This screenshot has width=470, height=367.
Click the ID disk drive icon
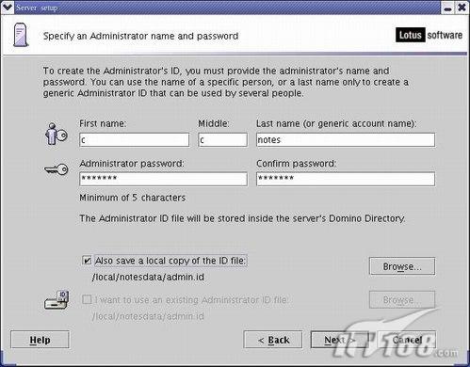click(57, 300)
